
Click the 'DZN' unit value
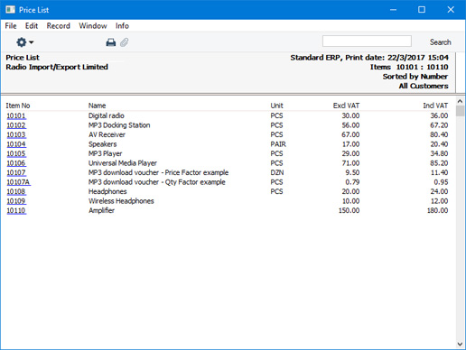pos(277,172)
